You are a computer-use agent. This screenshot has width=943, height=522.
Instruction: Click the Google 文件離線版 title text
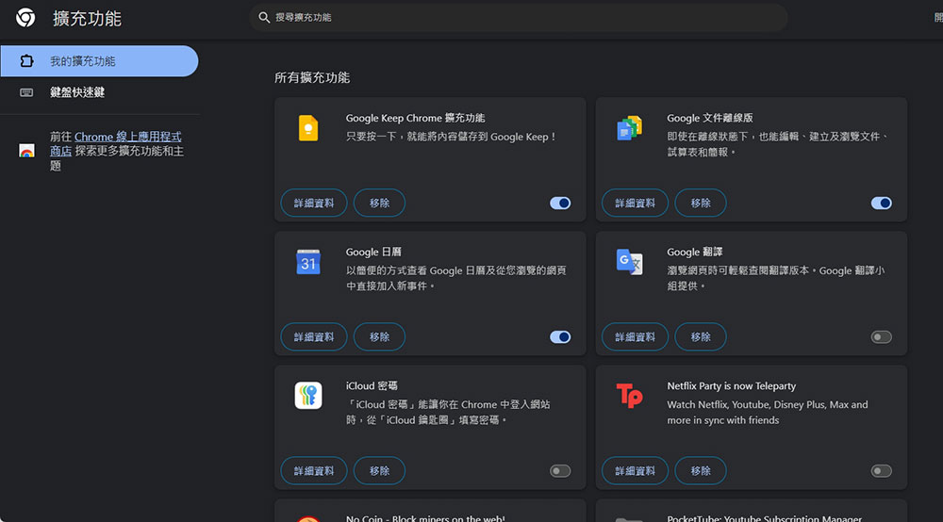coord(710,119)
